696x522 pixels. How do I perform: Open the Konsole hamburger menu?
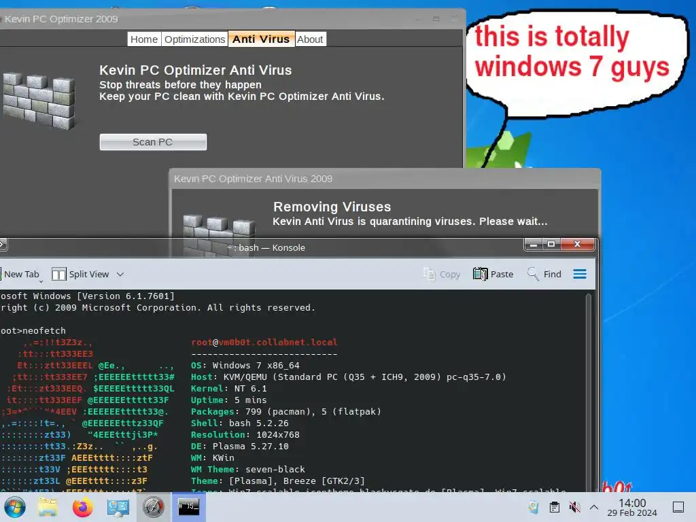580,275
